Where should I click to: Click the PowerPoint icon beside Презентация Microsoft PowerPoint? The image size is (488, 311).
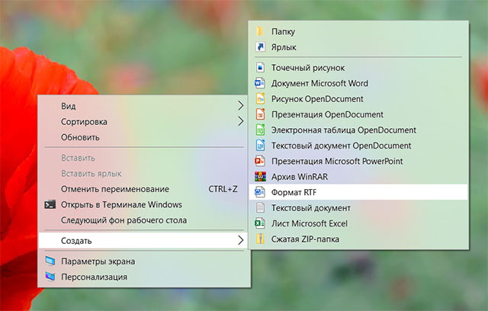click(x=260, y=161)
